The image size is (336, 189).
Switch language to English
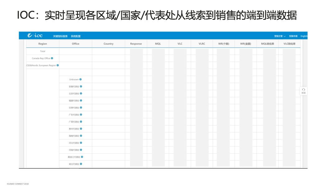coord(304,36)
